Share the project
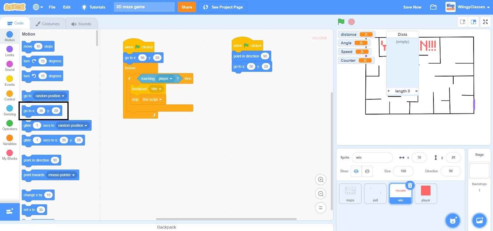493x231 pixels. [x=187, y=7]
